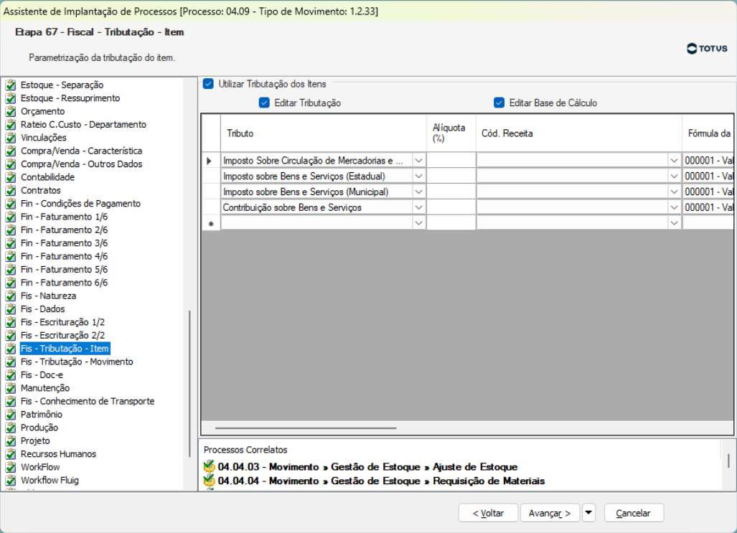Click Alíquota (%) column header
The width and height of the screenshot is (737, 533).
[451, 133]
